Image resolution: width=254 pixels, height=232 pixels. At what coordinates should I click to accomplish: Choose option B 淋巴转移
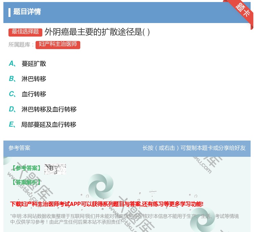coord(34,79)
